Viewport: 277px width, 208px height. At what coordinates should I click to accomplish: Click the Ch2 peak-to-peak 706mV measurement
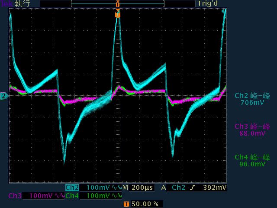point(252,99)
